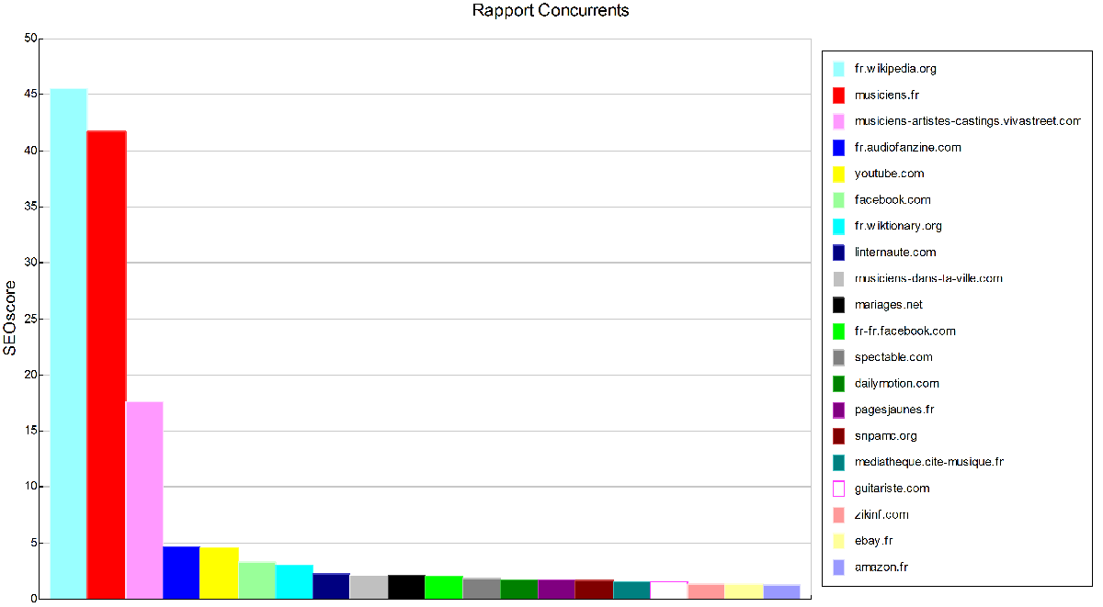This screenshot has height=607, width=1103.
Task: Click the cyan fr.wiktionary.org legend swatch
Action: point(838,226)
